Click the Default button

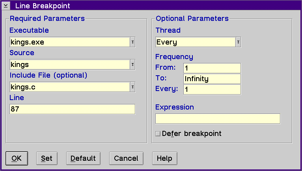[83, 158]
